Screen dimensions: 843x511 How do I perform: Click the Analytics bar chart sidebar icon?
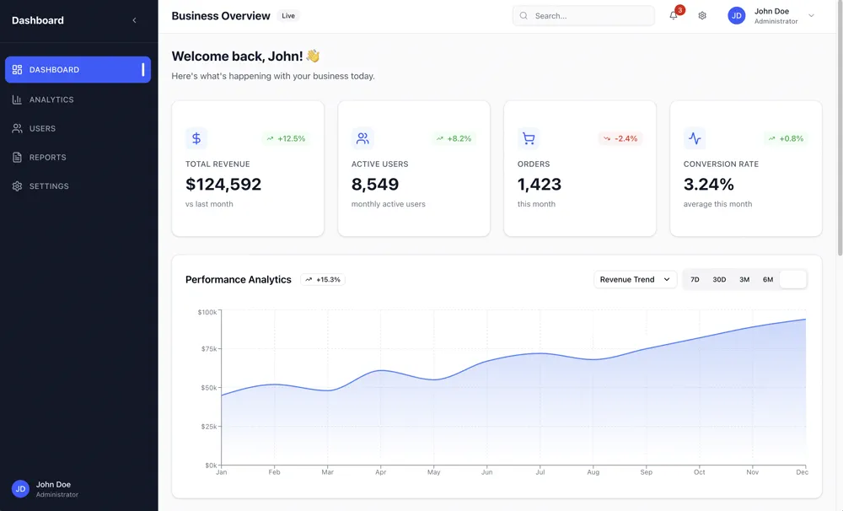pos(17,100)
